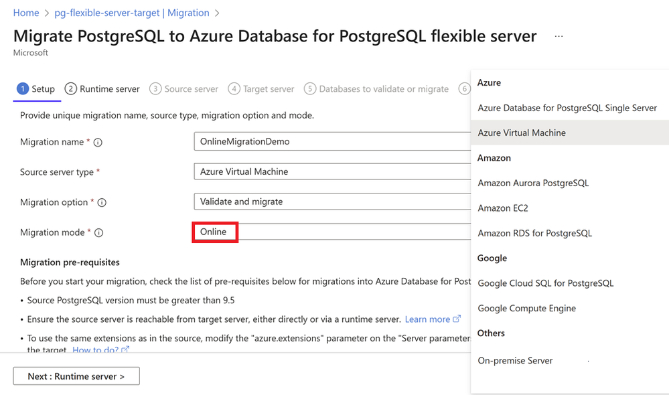This screenshot has height=395, width=669.
Task: Pick Amazon EC2 as source type
Action: [503, 208]
